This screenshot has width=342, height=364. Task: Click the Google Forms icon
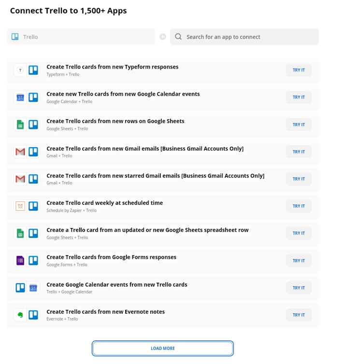click(20, 261)
